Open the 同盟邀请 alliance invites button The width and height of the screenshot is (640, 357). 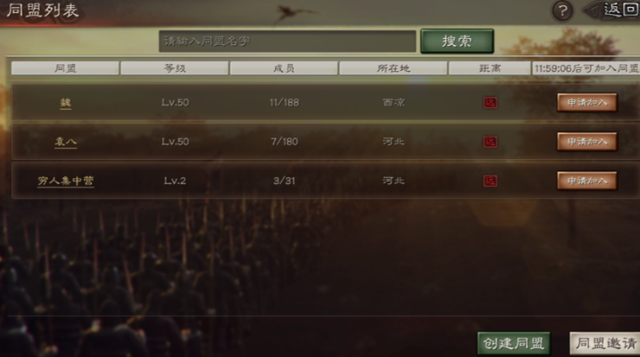(x=605, y=343)
